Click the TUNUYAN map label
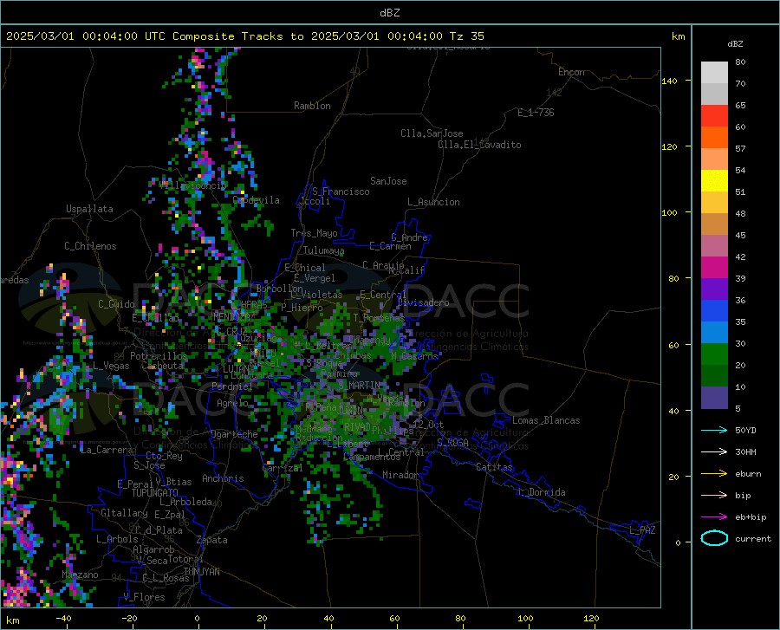 [201, 571]
